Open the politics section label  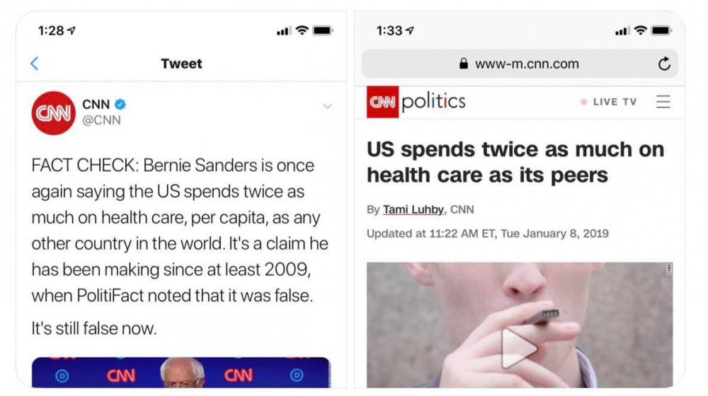[x=433, y=102]
